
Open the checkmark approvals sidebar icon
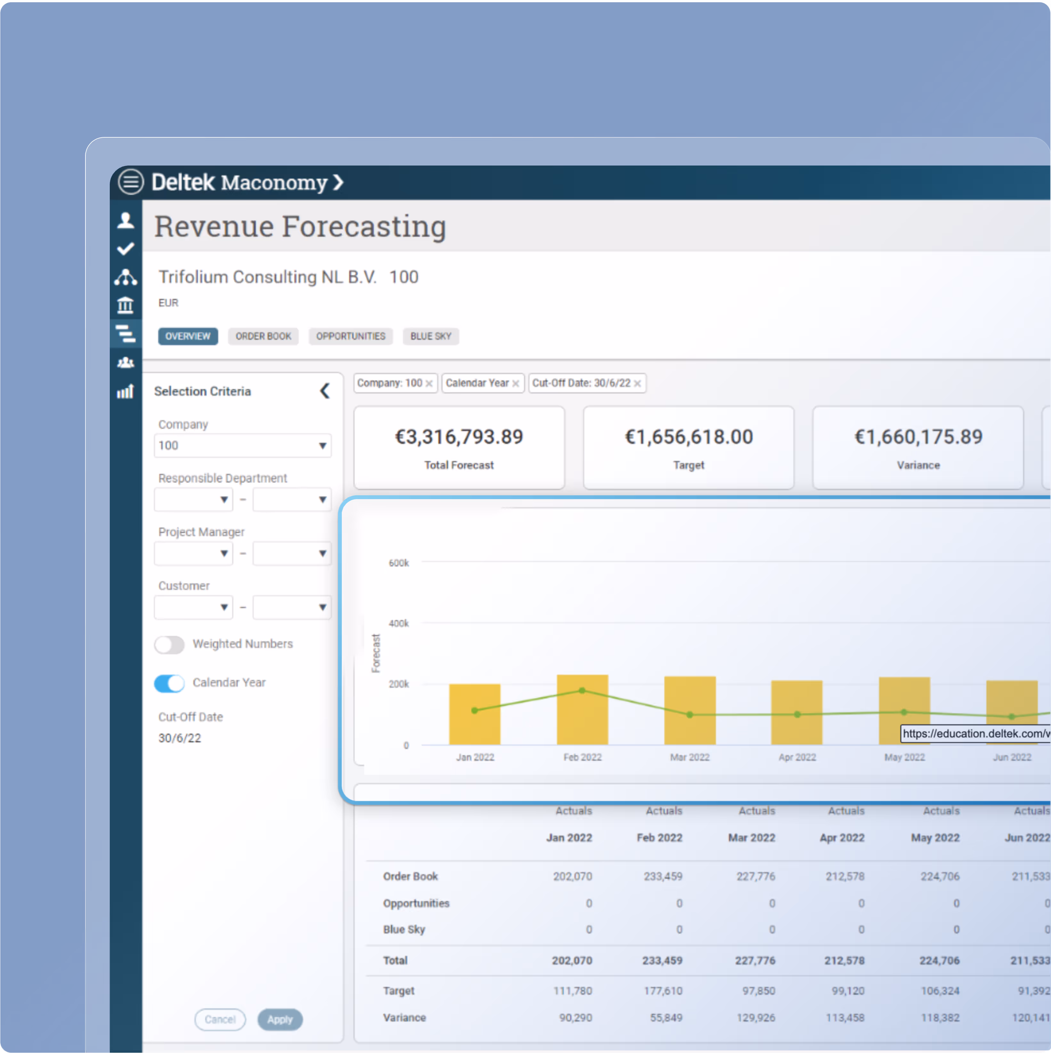click(x=125, y=249)
